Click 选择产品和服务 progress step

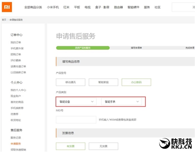tap(83, 48)
